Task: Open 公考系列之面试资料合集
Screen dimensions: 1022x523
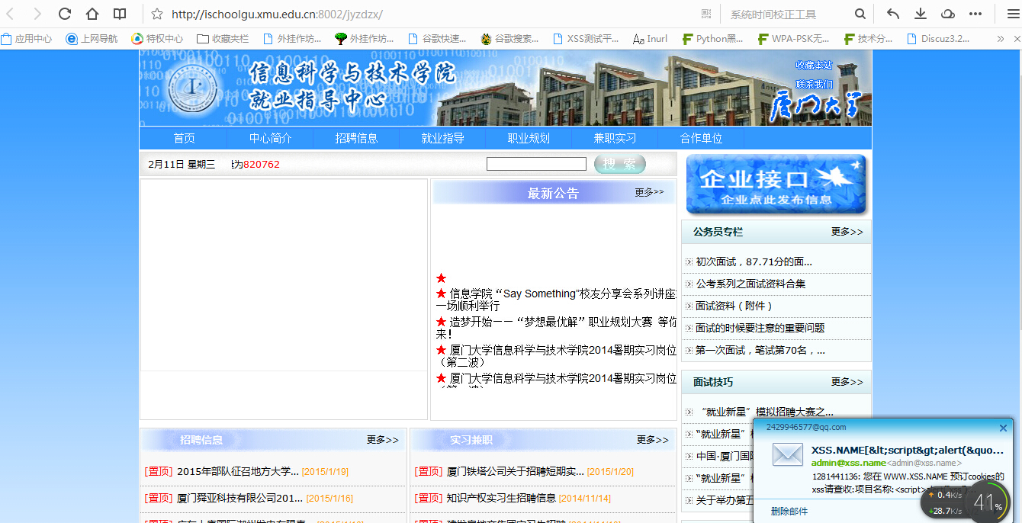Action: (750, 284)
